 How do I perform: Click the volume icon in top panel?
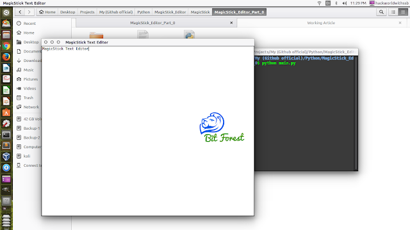pyautogui.click(x=345, y=3)
